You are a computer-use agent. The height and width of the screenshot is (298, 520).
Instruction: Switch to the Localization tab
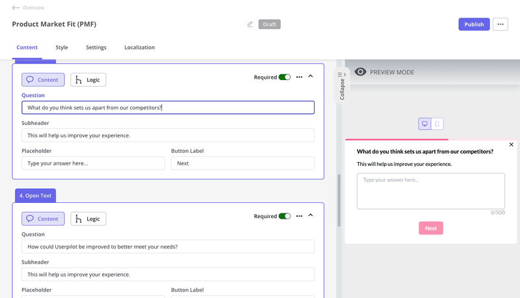point(139,47)
